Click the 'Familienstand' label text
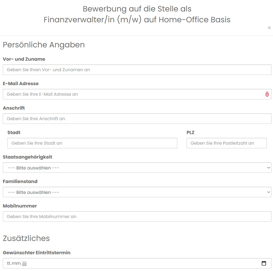Viewport: 273px width, 271px height. click(x=20, y=181)
